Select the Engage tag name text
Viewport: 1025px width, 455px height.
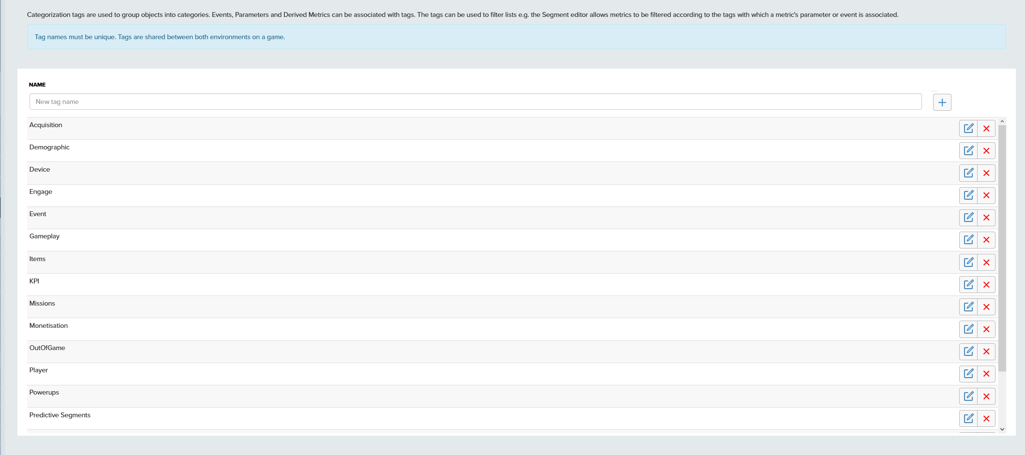41,191
